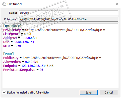
Task: Click the ListenPort value 4343
Action: 27,34
